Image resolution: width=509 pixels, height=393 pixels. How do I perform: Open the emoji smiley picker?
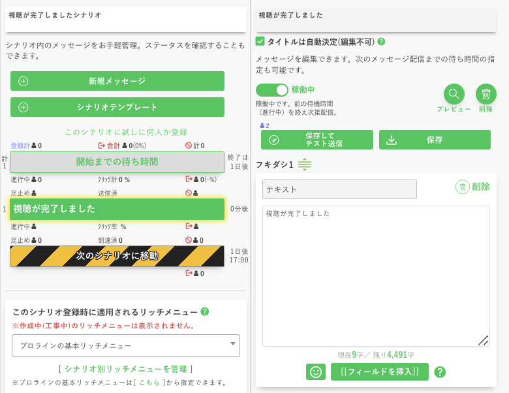[316, 372]
